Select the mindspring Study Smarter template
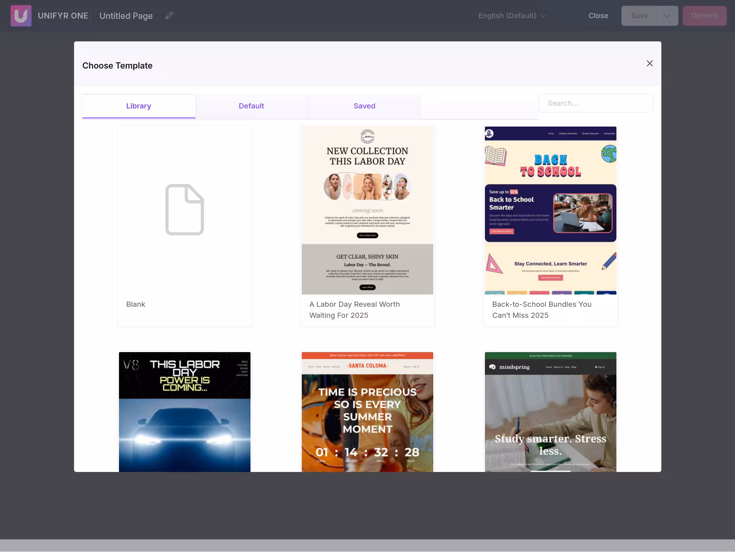 coord(550,412)
